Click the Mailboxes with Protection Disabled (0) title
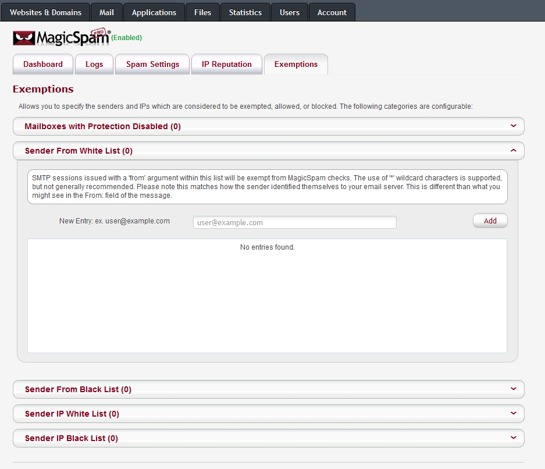This screenshot has height=469, width=545. 102,126
